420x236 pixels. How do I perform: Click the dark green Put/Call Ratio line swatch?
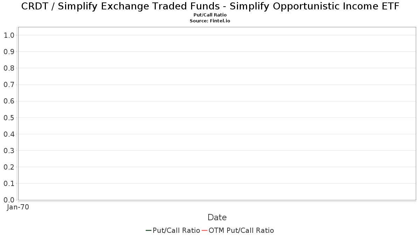[148, 230]
